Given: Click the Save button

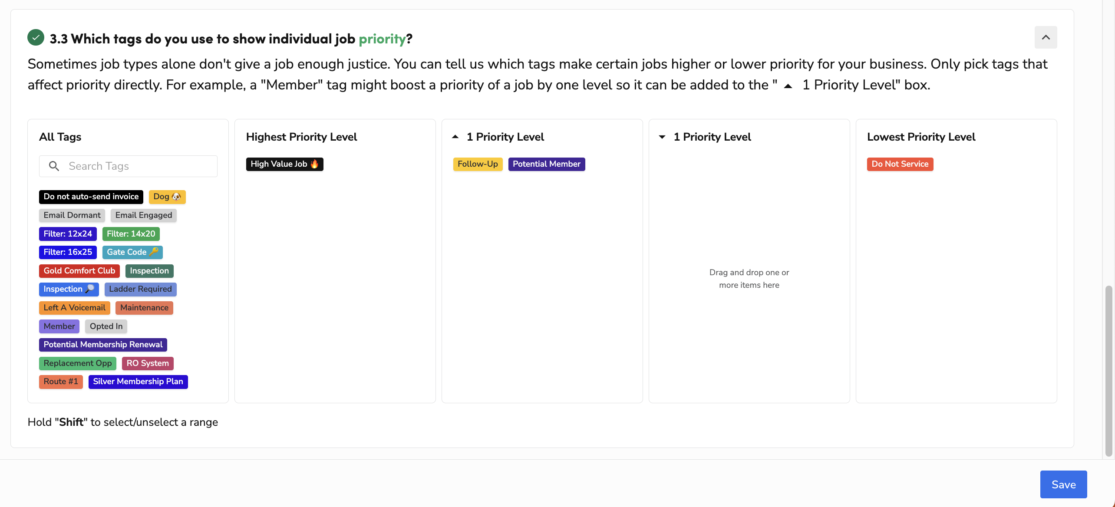Looking at the screenshot, I should tap(1063, 484).
